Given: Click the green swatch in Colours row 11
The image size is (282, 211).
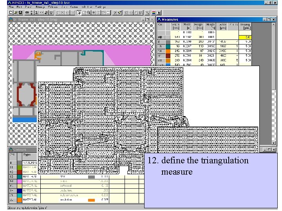Looking at the screenshot, I should point(20,167).
